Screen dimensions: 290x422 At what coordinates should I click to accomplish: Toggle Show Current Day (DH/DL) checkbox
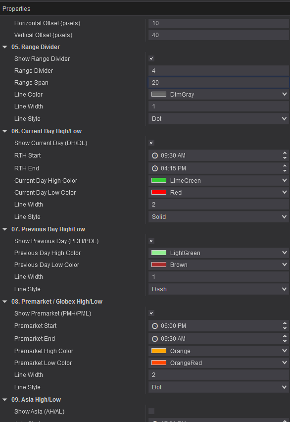(151, 143)
